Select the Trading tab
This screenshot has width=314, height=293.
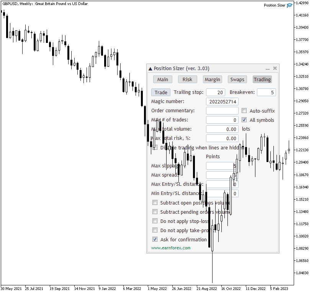(262, 79)
